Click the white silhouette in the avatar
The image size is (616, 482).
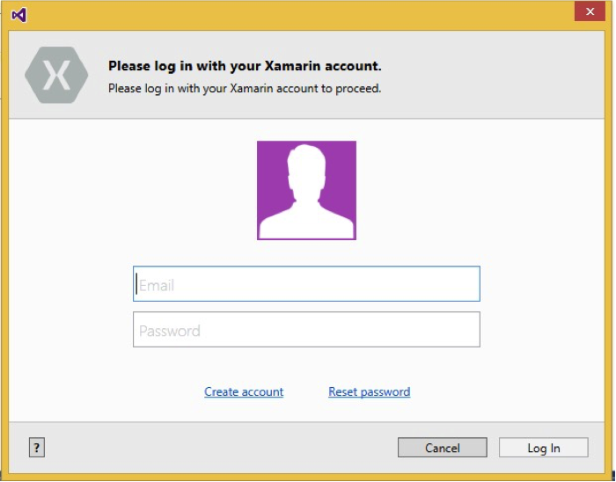(x=306, y=198)
